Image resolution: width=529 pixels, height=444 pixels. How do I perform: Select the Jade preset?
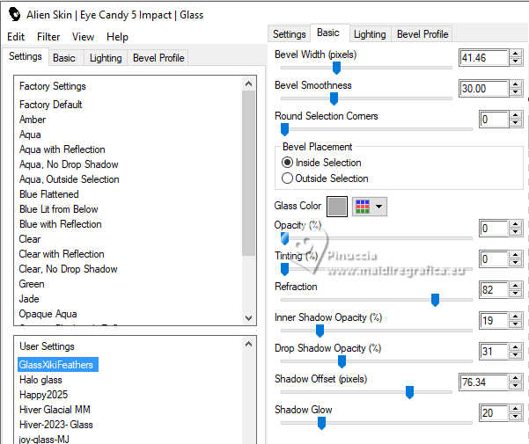point(29,299)
